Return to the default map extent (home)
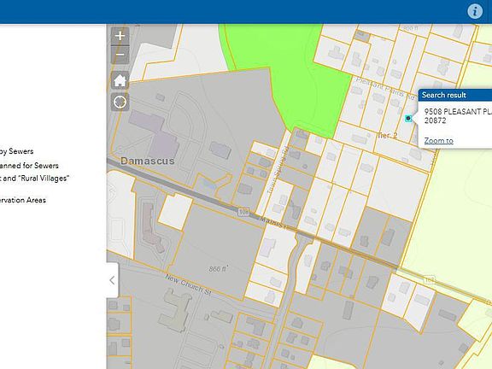The image size is (492, 369). 120,80
